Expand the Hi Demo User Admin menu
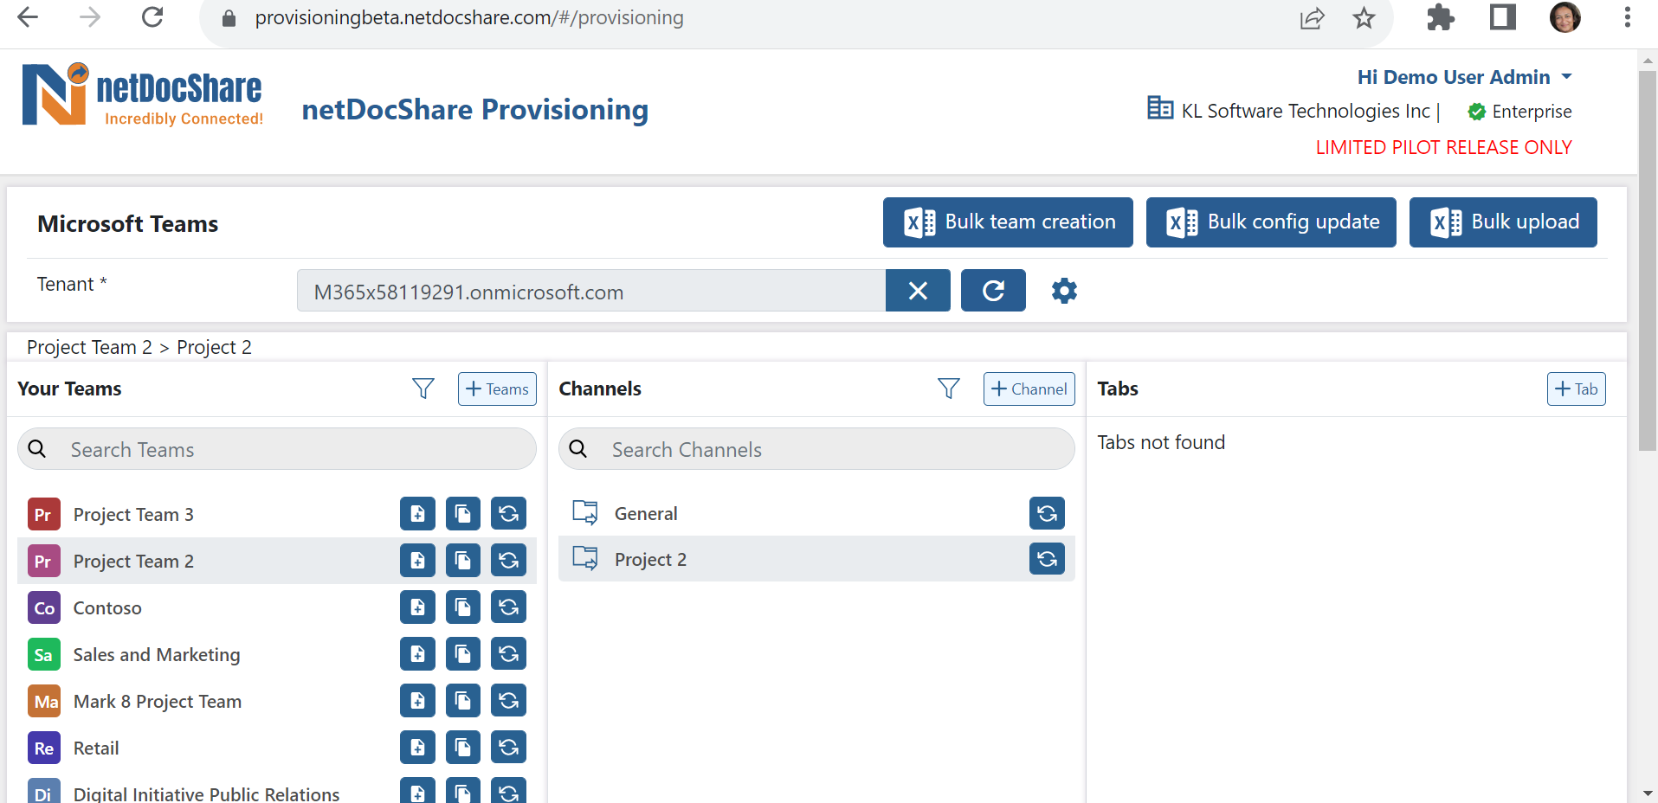This screenshot has width=1658, height=803. click(x=1464, y=77)
